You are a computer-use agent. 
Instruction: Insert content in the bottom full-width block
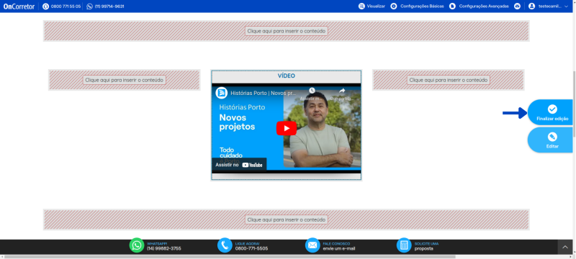[286, 219]
